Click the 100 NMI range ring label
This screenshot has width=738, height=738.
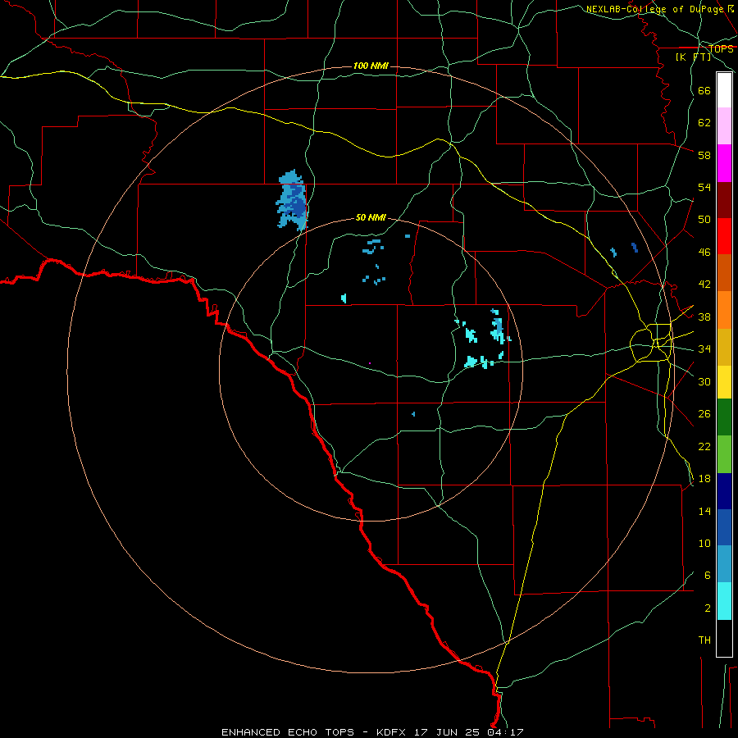371,66
